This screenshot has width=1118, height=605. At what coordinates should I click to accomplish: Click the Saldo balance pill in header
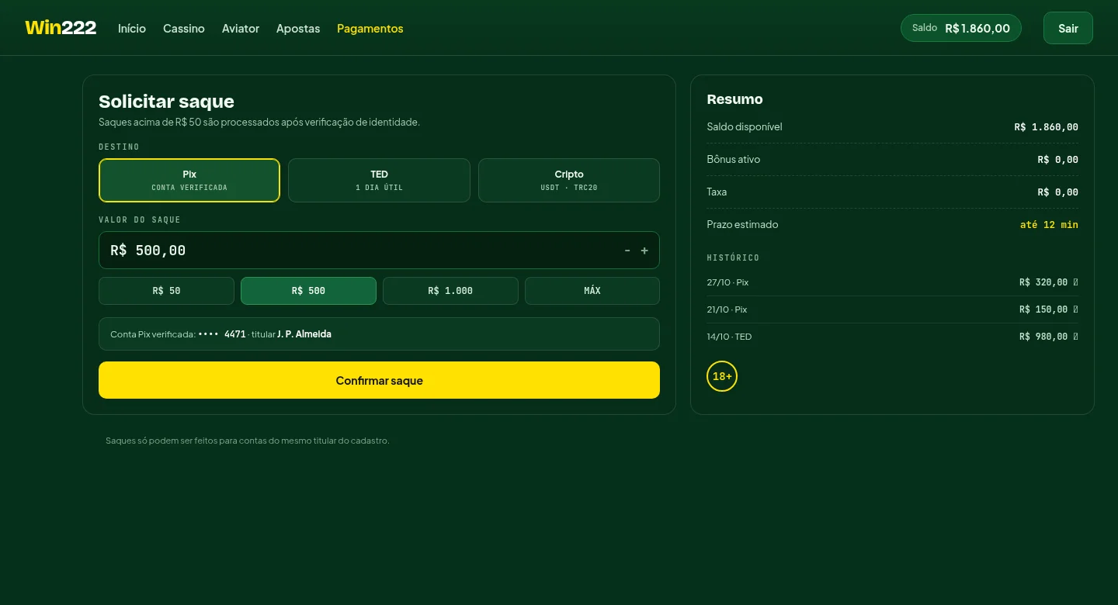coord(961,28)
